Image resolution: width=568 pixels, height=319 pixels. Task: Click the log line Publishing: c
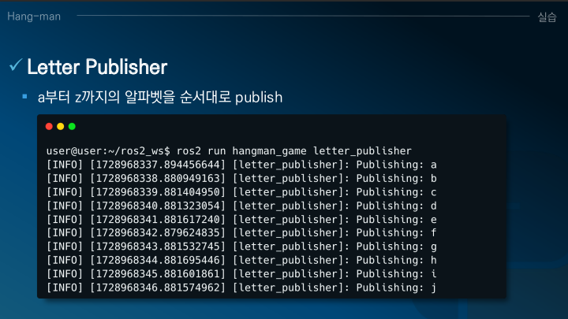point(241,192)
